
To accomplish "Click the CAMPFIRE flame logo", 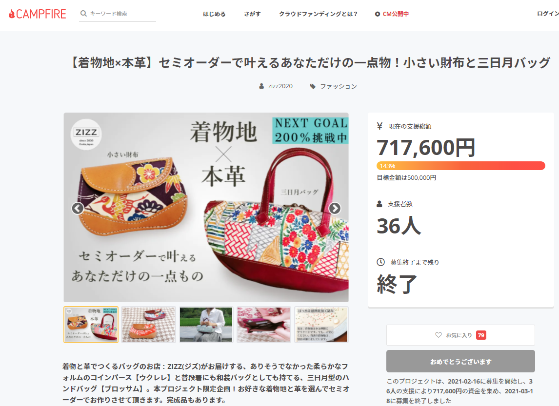I will pyautogui.click(x=37, y=14).
